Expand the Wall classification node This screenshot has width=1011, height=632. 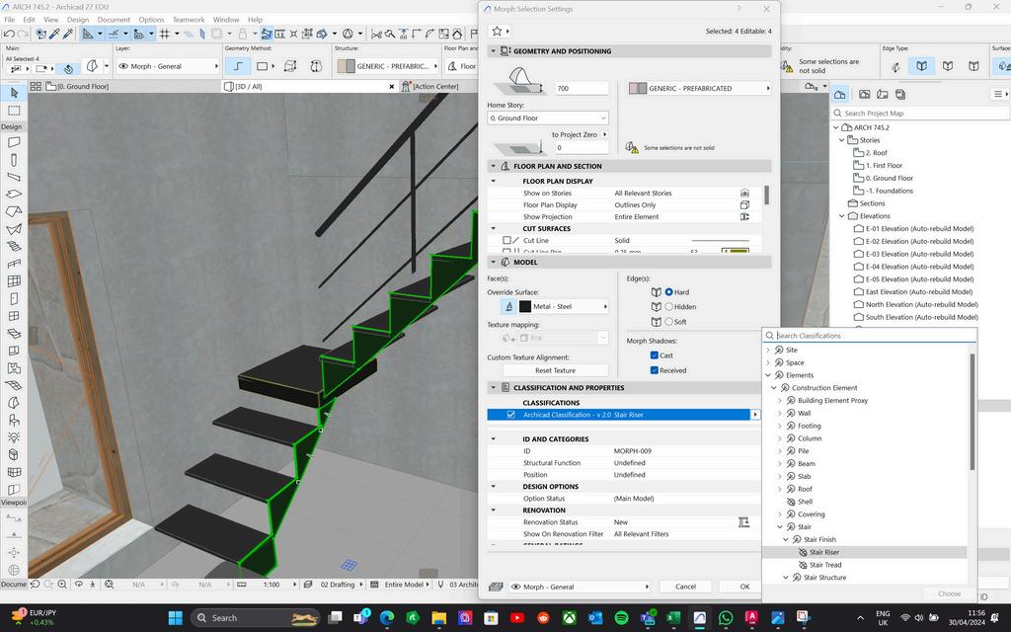(780, 414)
